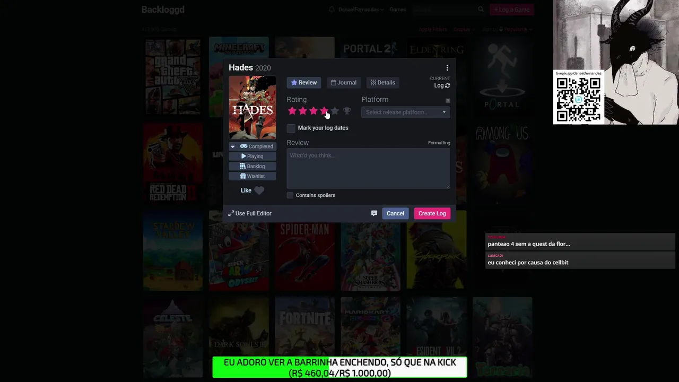The image size is (679, 382).
Task: Click the comment bubble icon beside Cancel
Action: (x=374, y=213)
